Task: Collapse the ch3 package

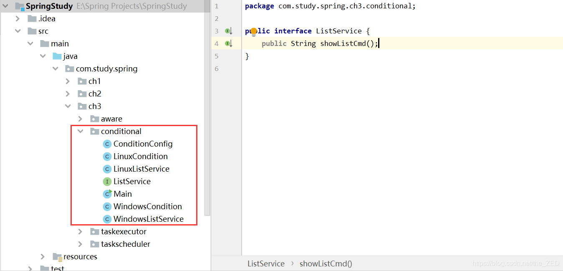Action: tap(68, 106)
